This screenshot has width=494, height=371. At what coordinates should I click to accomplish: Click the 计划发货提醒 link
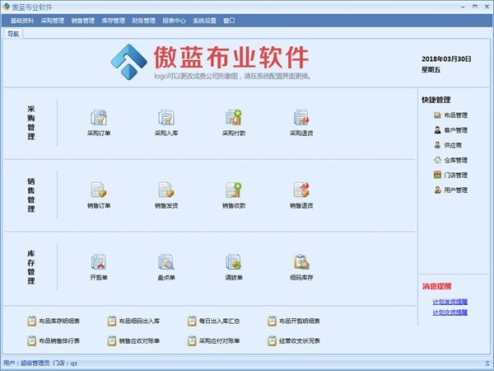pos(450,302)
